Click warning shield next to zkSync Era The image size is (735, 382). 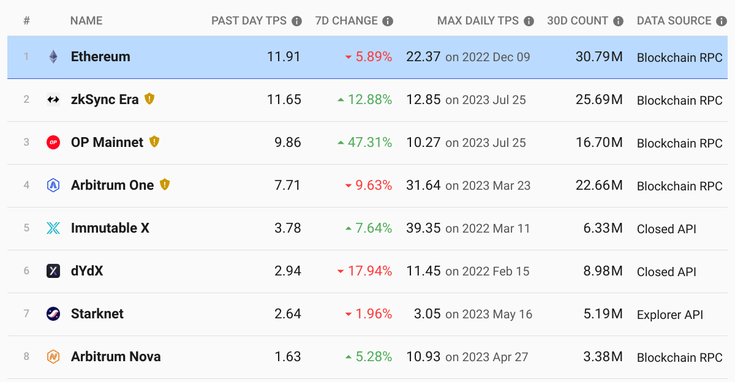pyautogui.click(x=149, y=99)
